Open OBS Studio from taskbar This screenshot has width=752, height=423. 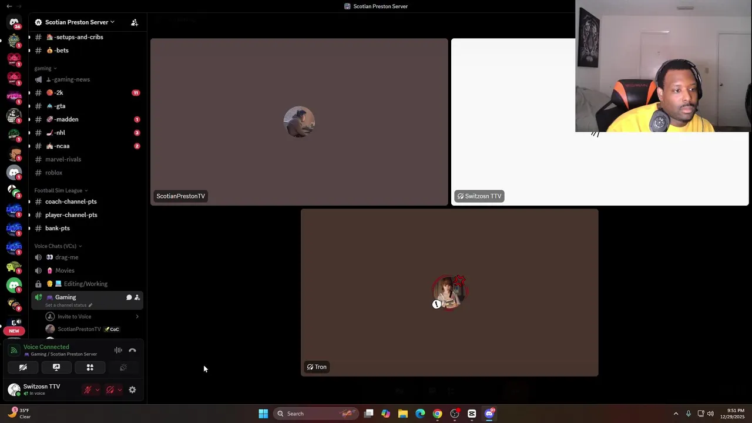tap(455, 414)
